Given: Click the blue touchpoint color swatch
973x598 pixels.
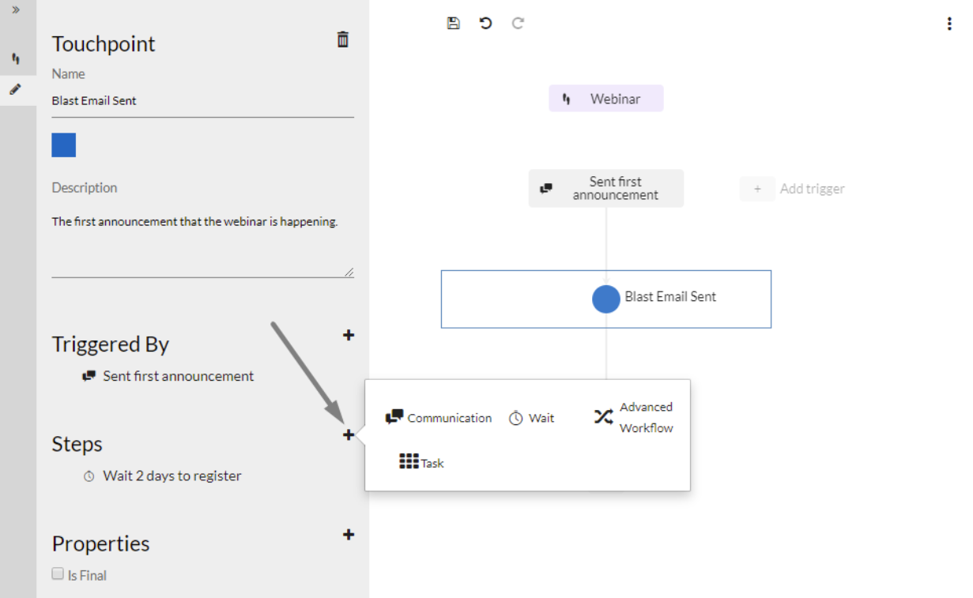Looking at the screenshot, I should point(64,145).
